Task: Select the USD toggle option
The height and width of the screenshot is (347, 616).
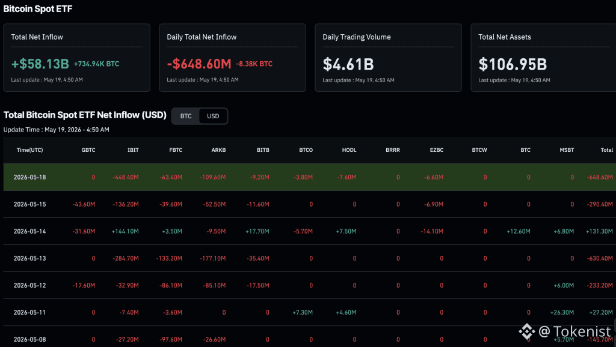Action: pos(213,116)
